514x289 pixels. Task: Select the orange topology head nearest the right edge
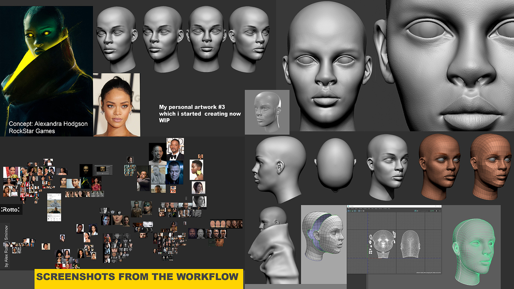pos(490,166)
